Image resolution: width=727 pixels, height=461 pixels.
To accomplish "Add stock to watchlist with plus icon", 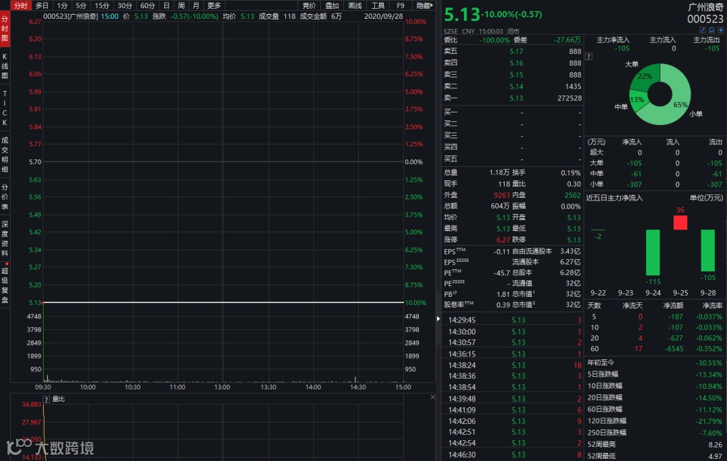I will pos(720,30).
